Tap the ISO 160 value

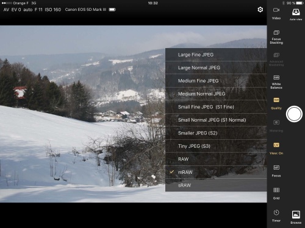point(52,10)
